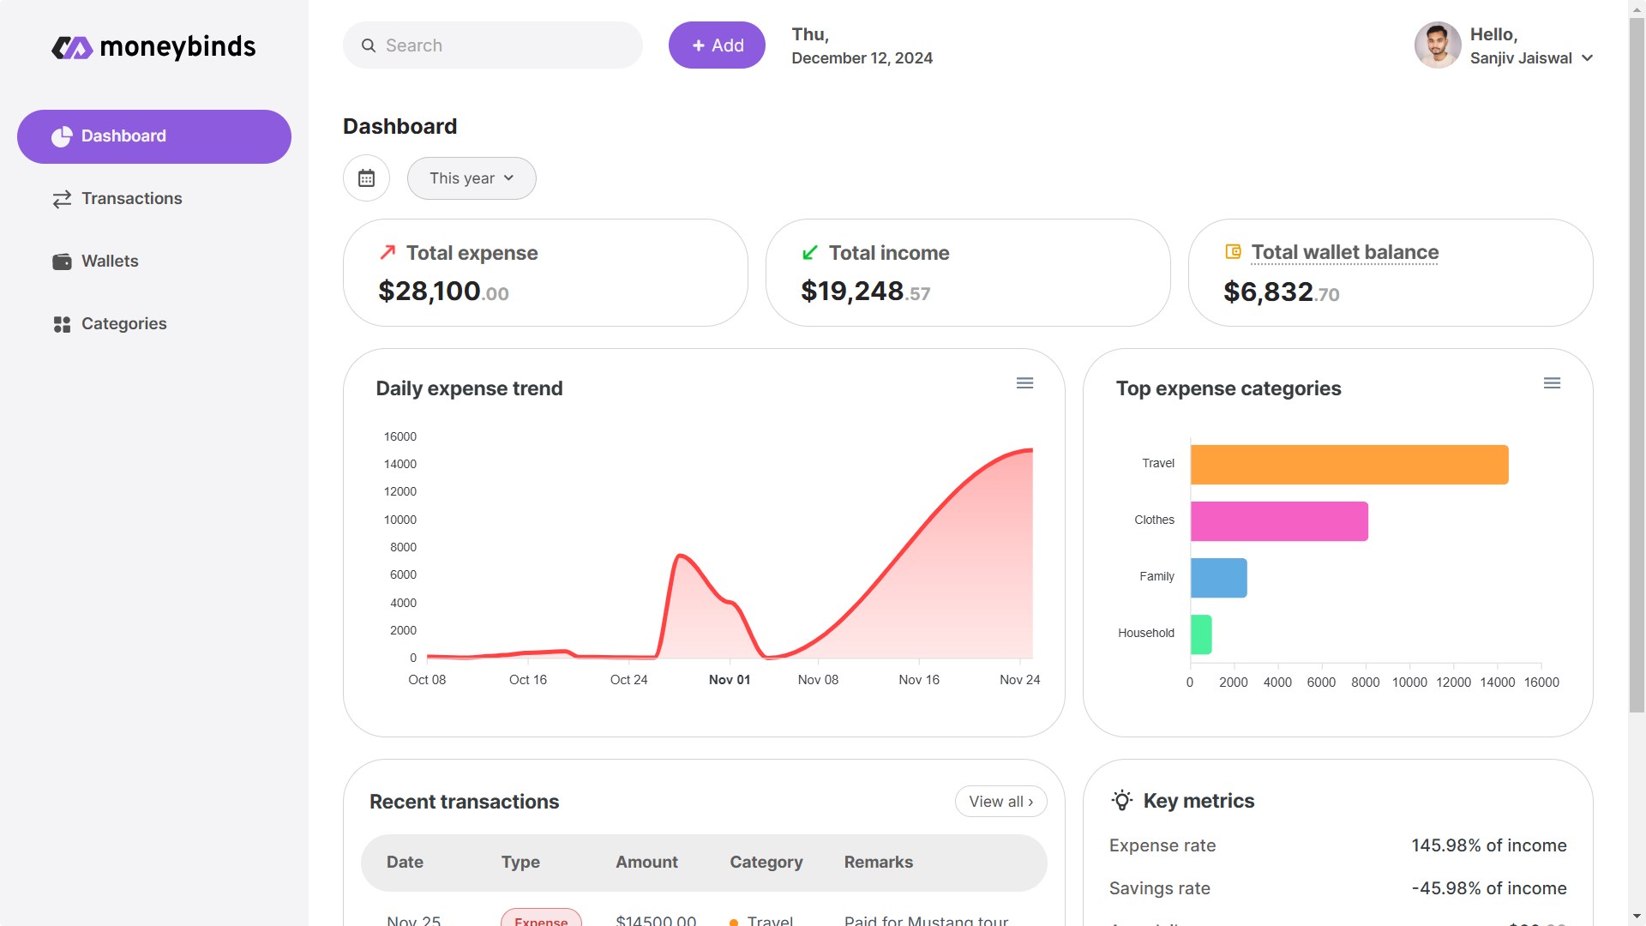
Task: Click the Wallets sidebar icon
Action: click(x=63, y=262)
